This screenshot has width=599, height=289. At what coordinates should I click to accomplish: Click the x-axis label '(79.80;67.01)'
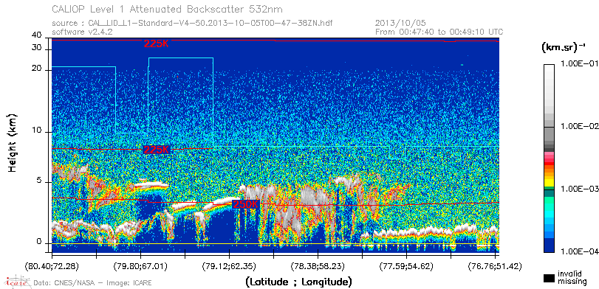[140, 265]
